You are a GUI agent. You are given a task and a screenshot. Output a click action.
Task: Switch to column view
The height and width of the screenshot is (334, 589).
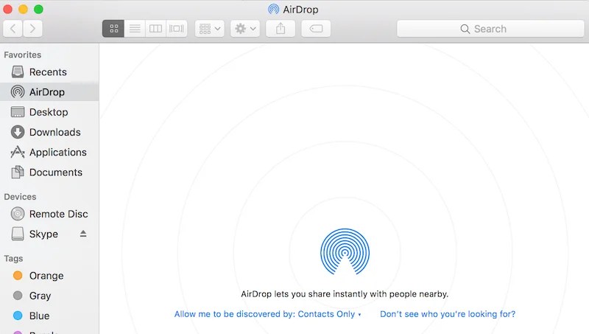[x=155, y=29]
